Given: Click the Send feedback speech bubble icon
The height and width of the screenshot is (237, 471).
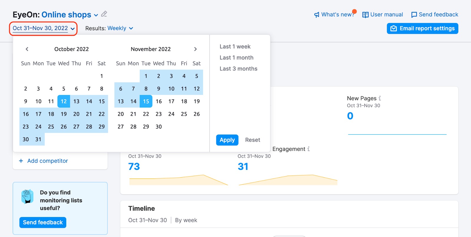Looking at the screenshot, I should [x=414, y=15].
